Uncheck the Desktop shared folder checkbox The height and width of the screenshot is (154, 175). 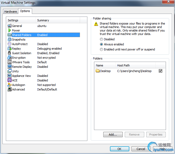pos(160,71)
